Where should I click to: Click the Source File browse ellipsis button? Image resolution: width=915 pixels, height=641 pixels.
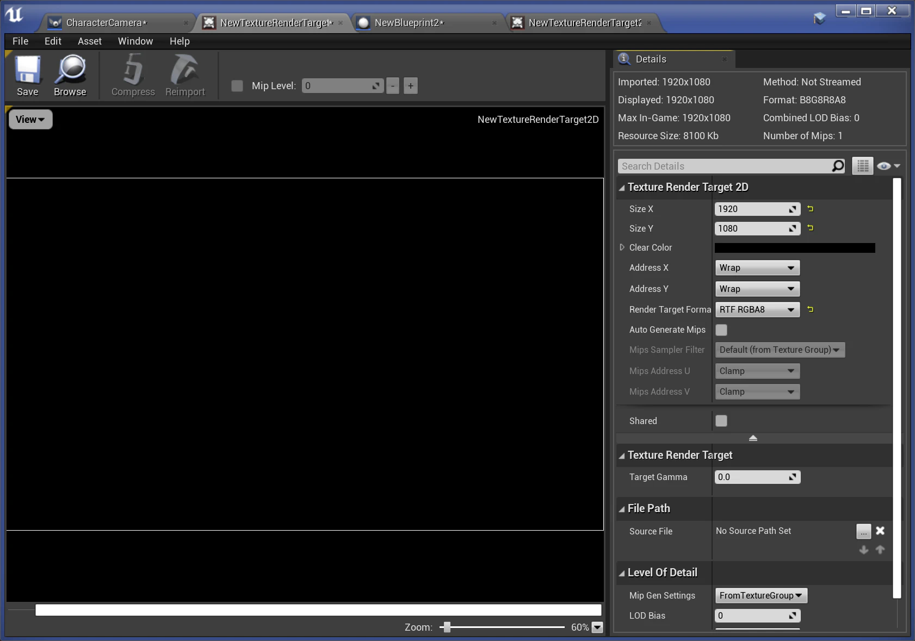(864, 531)
